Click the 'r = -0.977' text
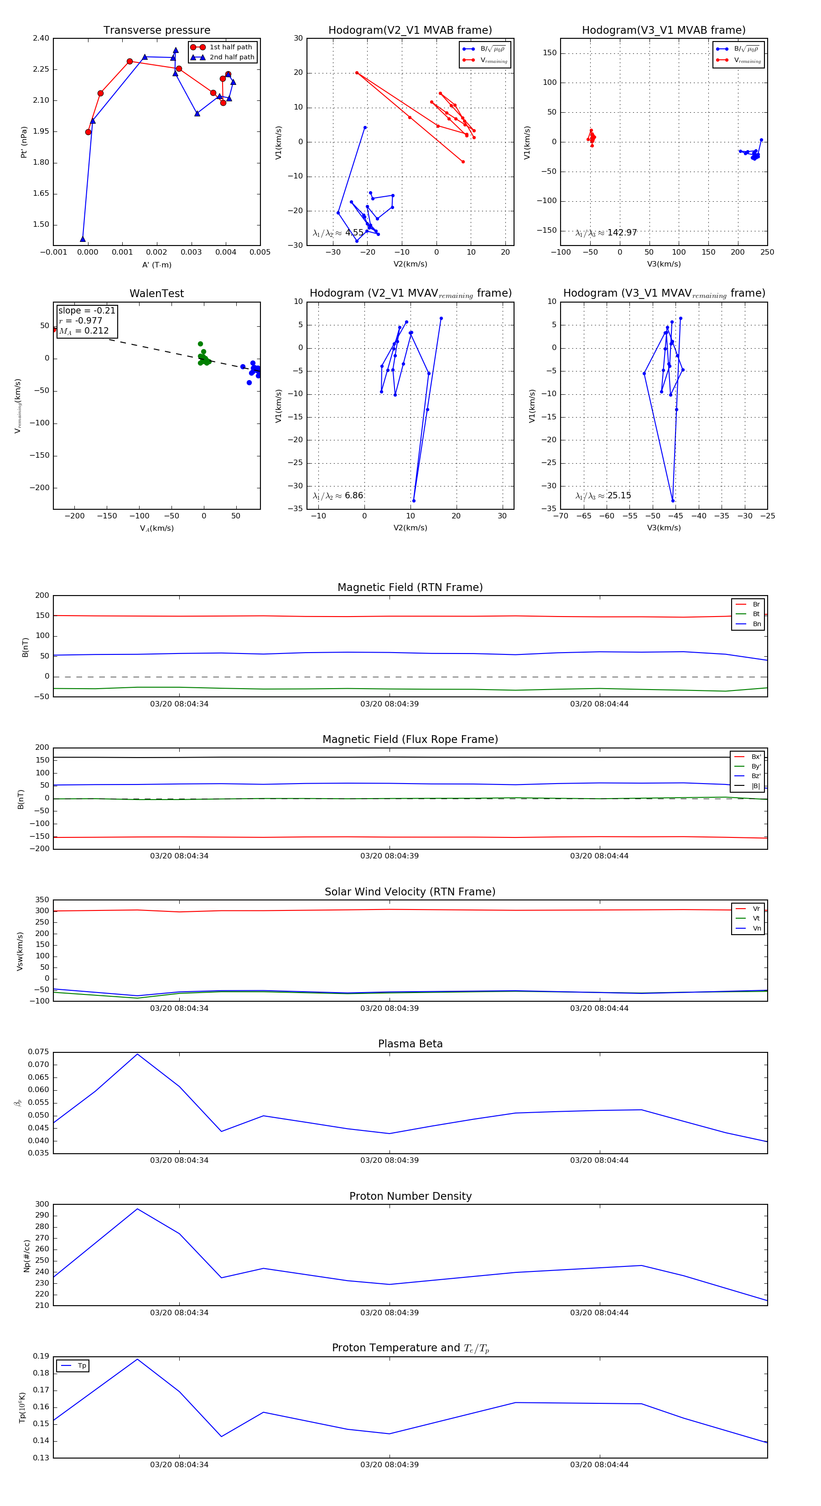This screenshot has height=1506, width=821. point(81,320)
